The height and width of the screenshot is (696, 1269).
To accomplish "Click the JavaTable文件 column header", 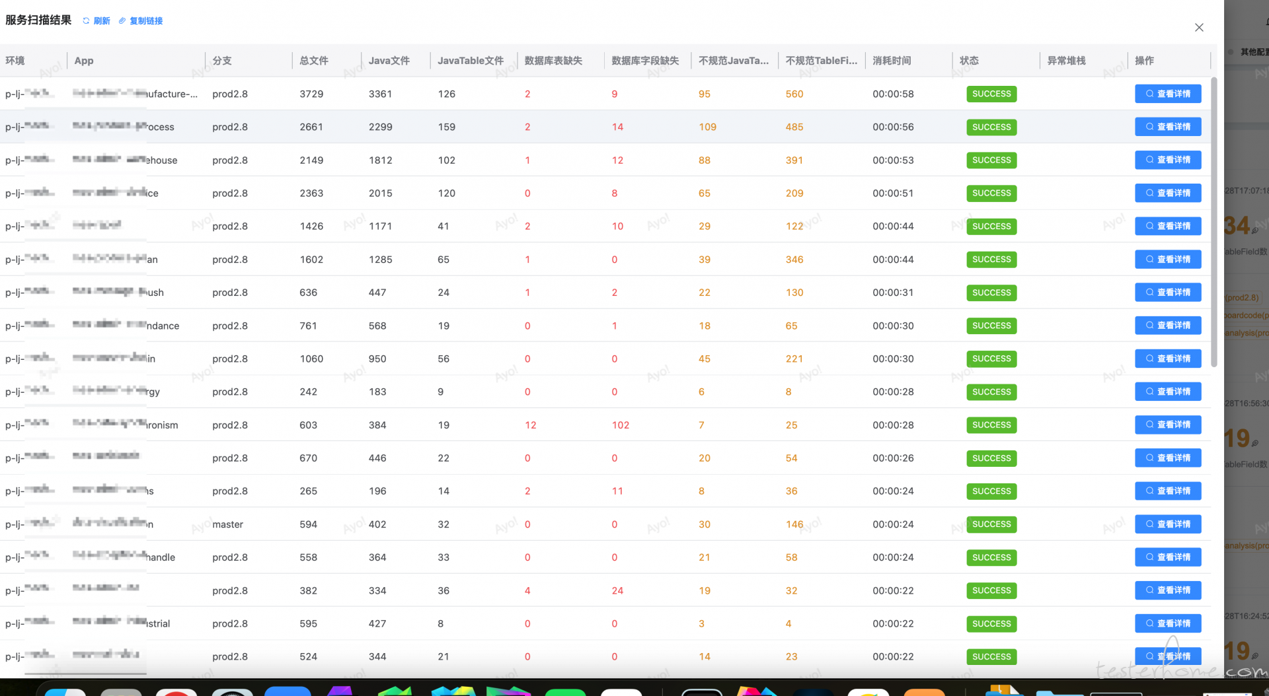I will pos(471,61).
